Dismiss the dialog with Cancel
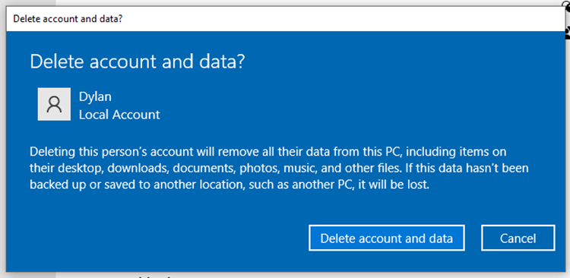This screenshot has height=278, width=570. click(518, 238)
